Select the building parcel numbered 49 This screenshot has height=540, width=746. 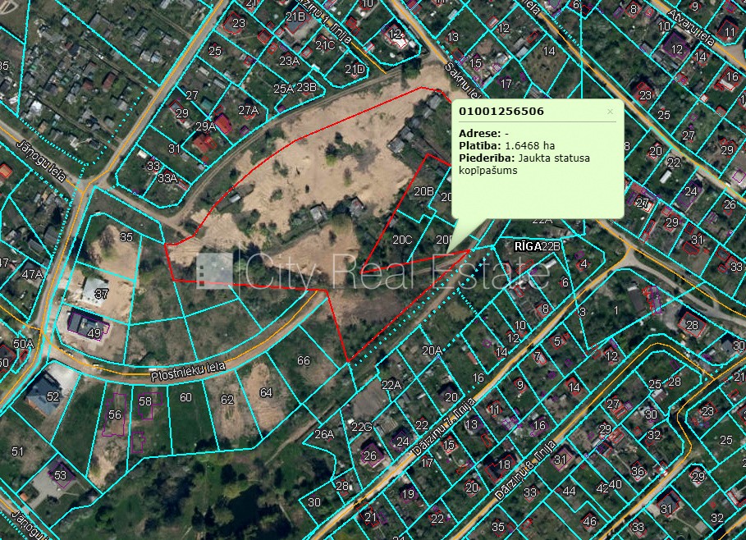click(94, 332)
